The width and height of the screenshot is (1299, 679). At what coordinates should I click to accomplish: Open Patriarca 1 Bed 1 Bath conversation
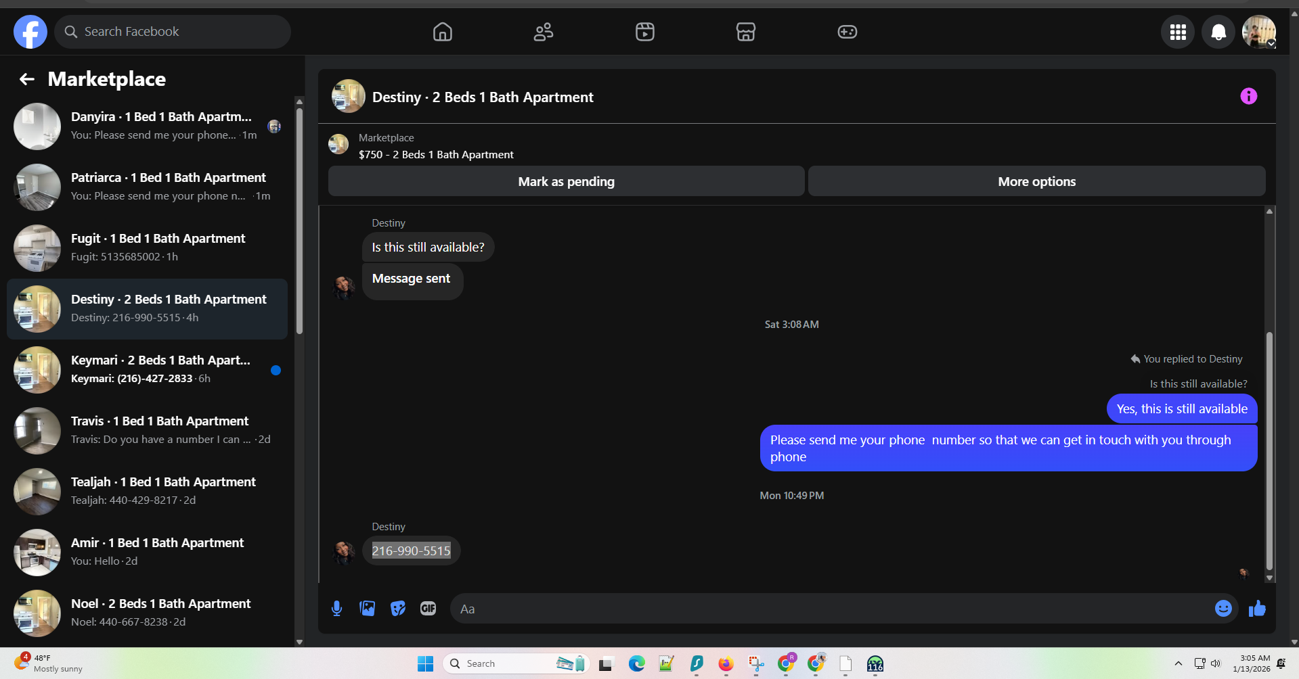pyautogui.click(x=147, y=187)
